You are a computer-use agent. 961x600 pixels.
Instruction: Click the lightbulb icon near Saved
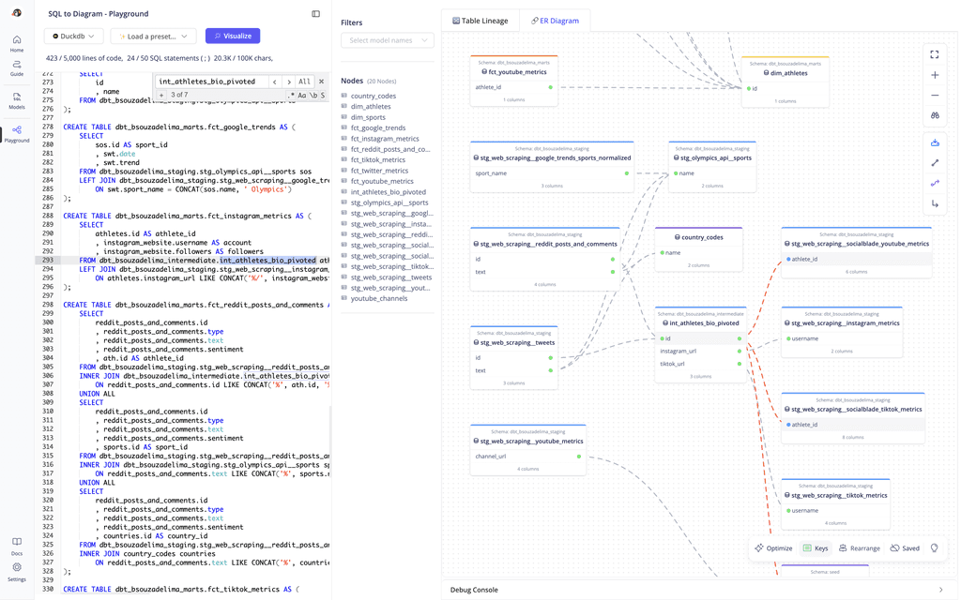click(934, 547)
